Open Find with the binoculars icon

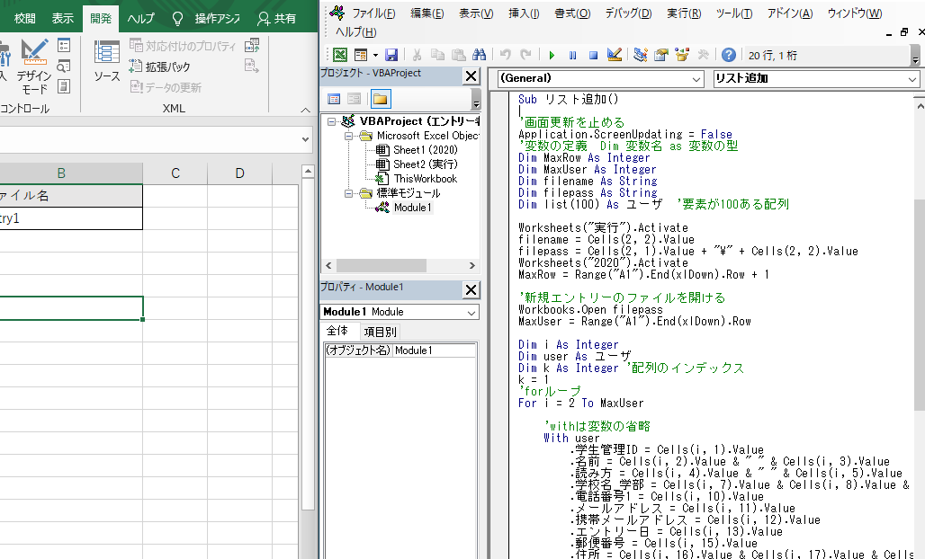pyautogui.click(x=479, y=55)
